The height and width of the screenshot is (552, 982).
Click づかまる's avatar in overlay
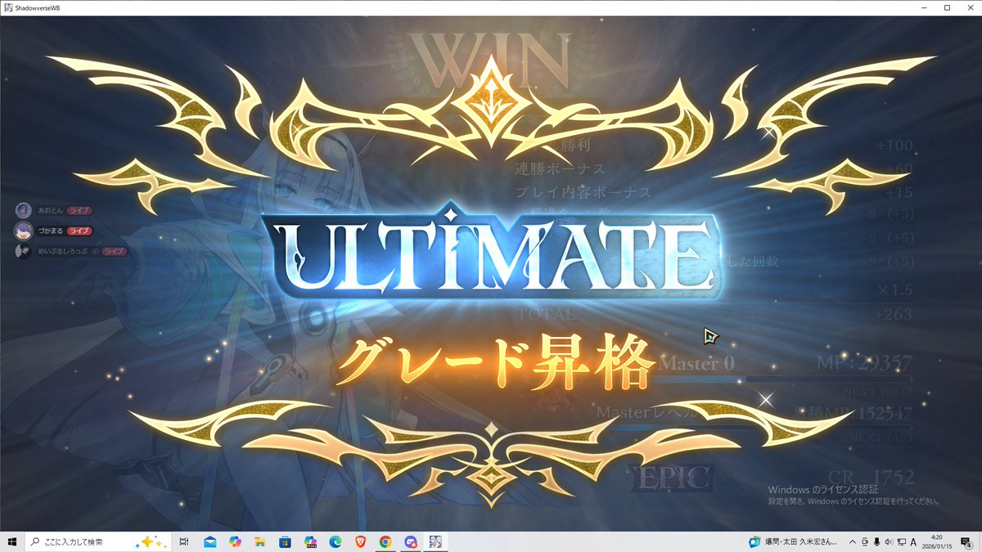pos(24,231)
